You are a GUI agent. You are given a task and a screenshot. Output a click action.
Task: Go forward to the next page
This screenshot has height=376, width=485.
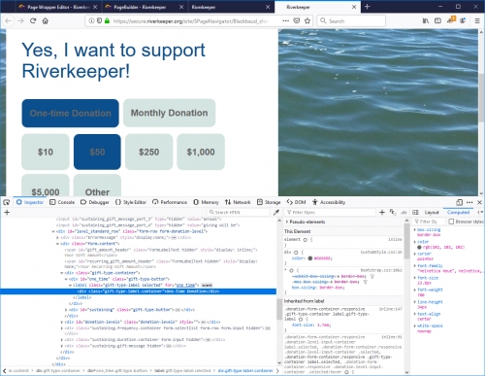tap(20, 20)
